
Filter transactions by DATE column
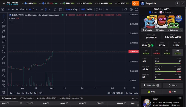[x=8, y=103]
